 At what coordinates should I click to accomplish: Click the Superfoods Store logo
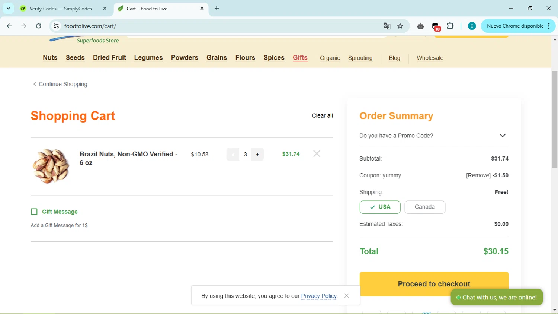[x=85, y=39]
